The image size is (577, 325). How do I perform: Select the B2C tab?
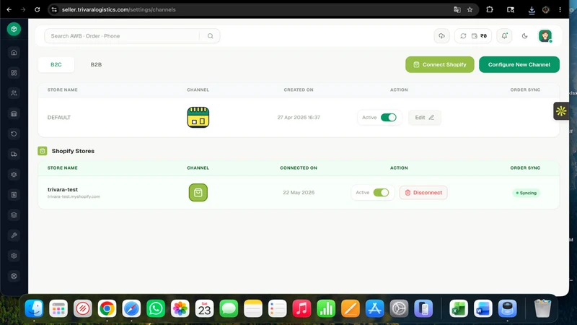pos(56,64)
